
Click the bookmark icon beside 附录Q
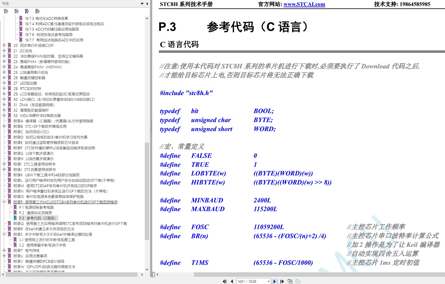pyautogui.click(x=9, y=223)
